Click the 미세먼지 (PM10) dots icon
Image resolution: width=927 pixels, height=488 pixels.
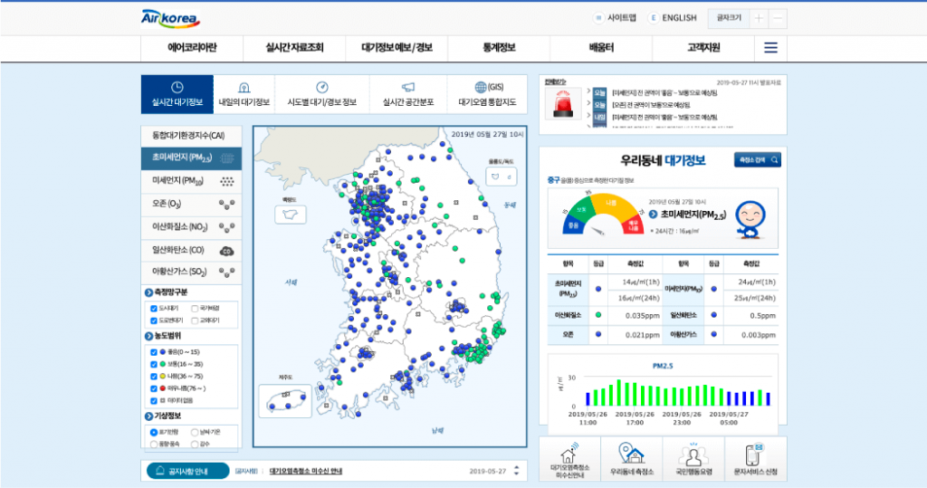[x=227, y=181]
